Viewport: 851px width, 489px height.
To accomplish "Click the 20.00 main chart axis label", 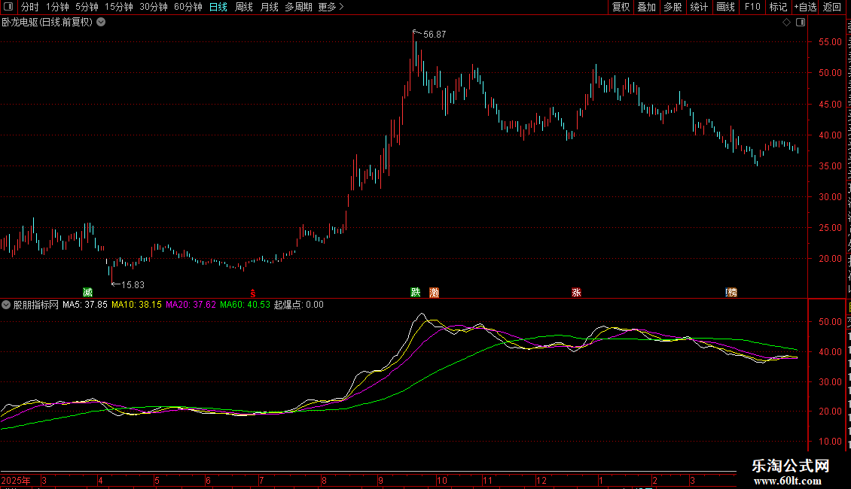I will click(830, 259).
